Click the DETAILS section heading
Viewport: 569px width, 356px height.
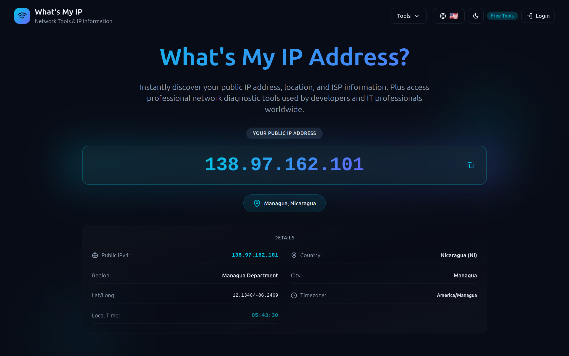[284, 238]
